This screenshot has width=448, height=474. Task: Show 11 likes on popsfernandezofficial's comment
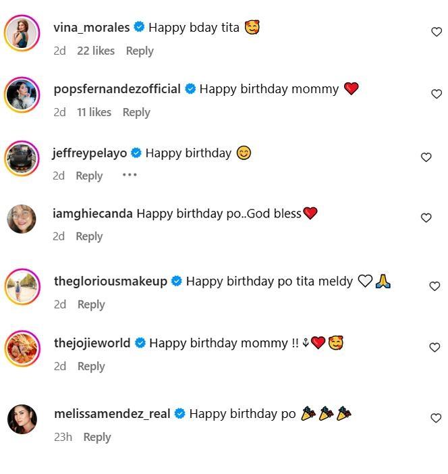94,112
